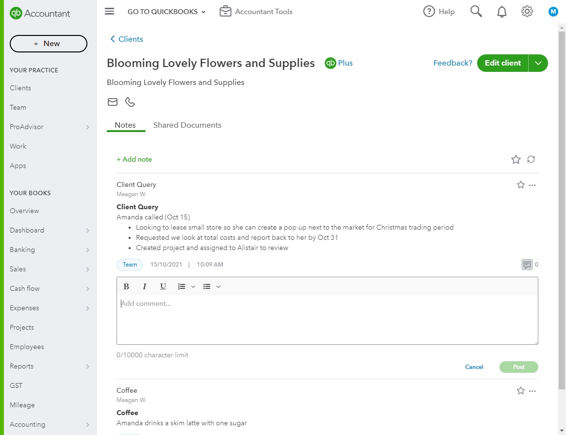Switch to the Shared Documents tab
Viewport: 566px width, 435px height.
[x=187, y=125]
